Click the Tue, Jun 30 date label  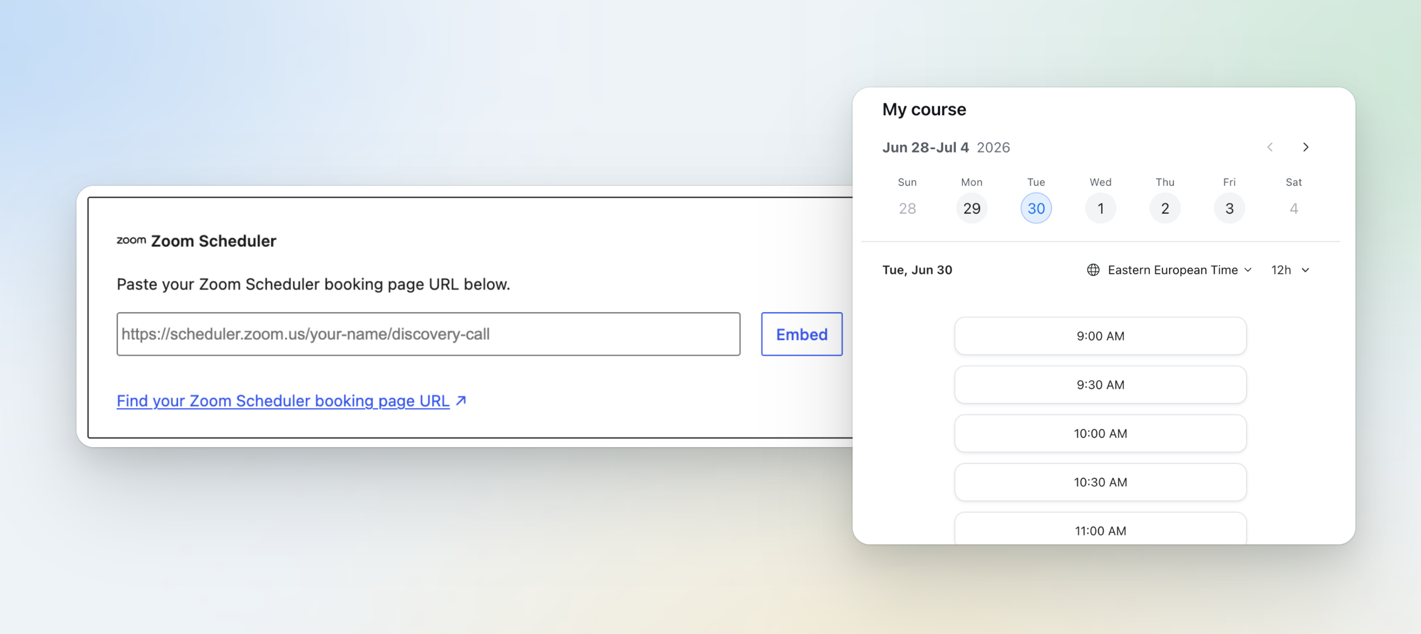click(917, 270)
